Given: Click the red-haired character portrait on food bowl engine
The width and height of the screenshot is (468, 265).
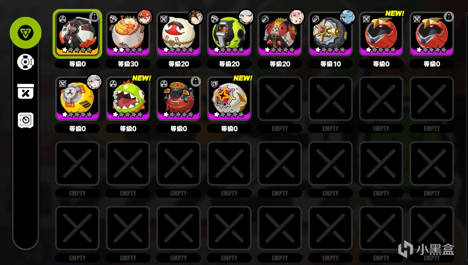Looking at the screenshot, I should pos(145,17).
